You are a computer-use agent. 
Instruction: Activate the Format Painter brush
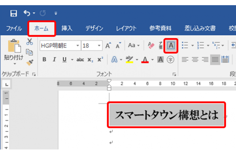pos(30,63)
